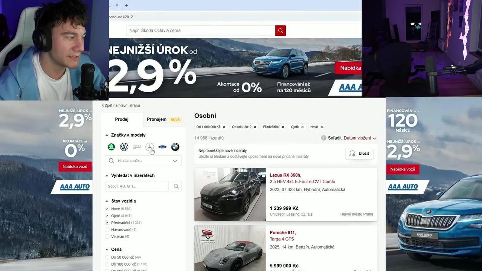Screen dimensions: 482x271
Task: Click the Lexus RX 350h car photo
Action: click(230, 194)
